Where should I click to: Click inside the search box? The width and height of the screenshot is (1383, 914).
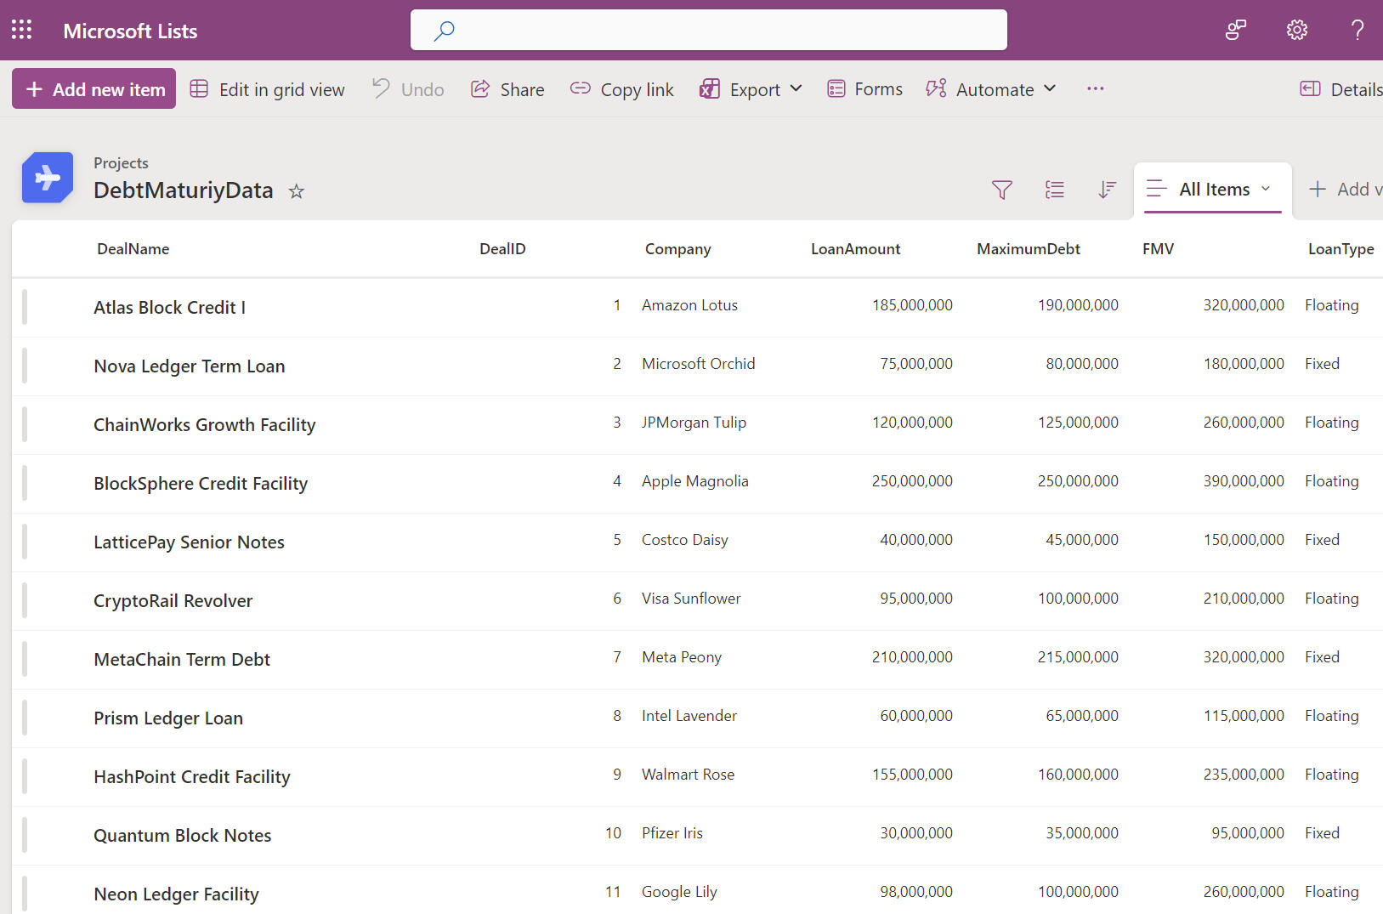coord(708,31)
